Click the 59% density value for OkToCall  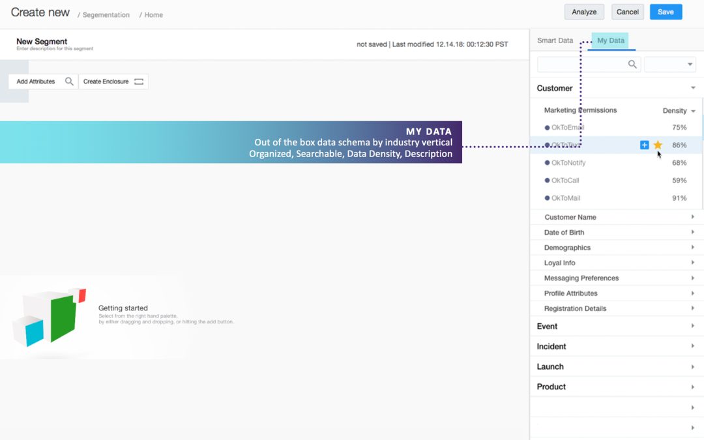point(679,181)
